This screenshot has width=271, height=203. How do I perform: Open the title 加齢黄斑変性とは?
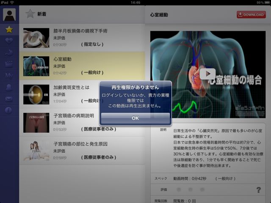[71, 88]
